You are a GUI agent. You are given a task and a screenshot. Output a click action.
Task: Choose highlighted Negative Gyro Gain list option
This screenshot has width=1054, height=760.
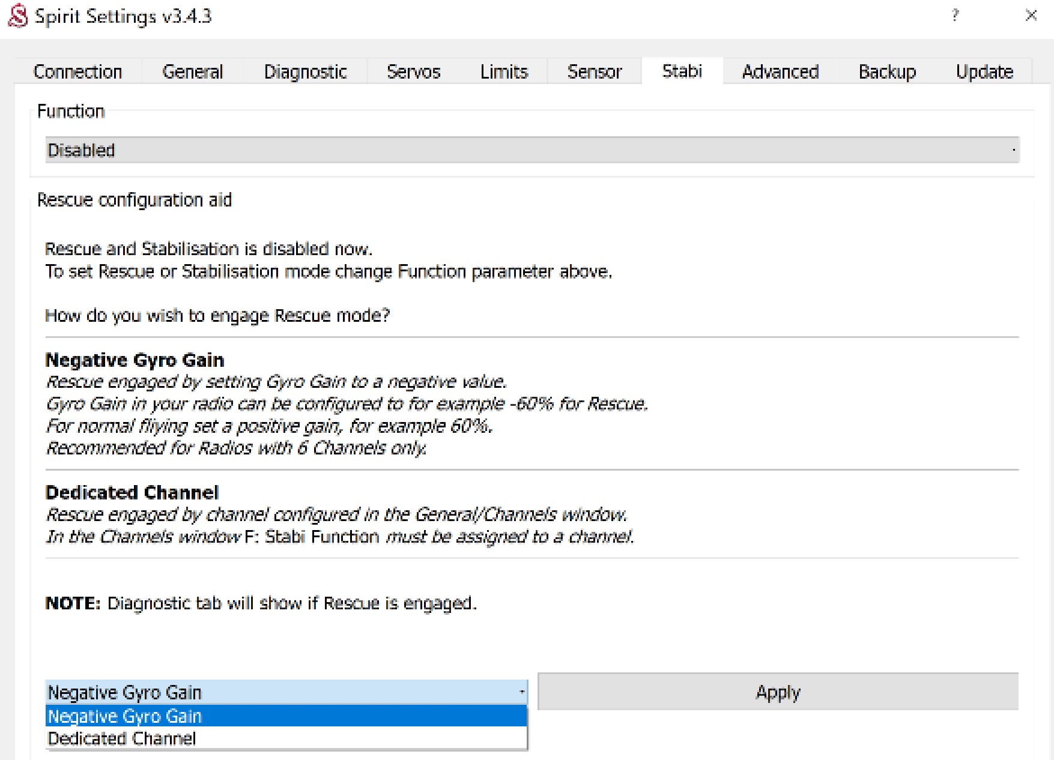coord(286,716)
